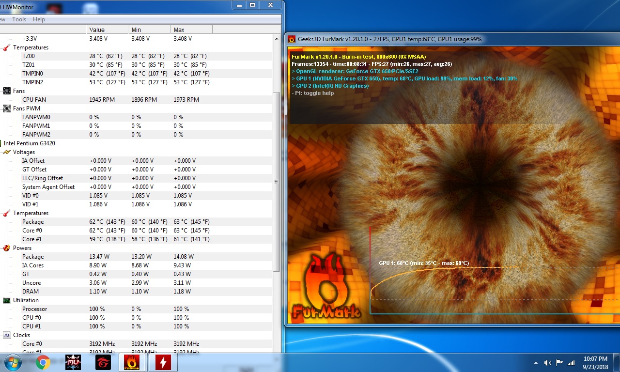
Task: Open Google Chrome from the taskbar
Action: click(x=43, y=362)
